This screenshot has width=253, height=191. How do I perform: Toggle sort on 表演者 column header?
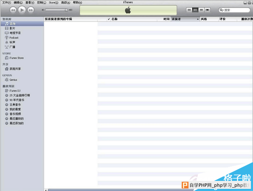185,19
